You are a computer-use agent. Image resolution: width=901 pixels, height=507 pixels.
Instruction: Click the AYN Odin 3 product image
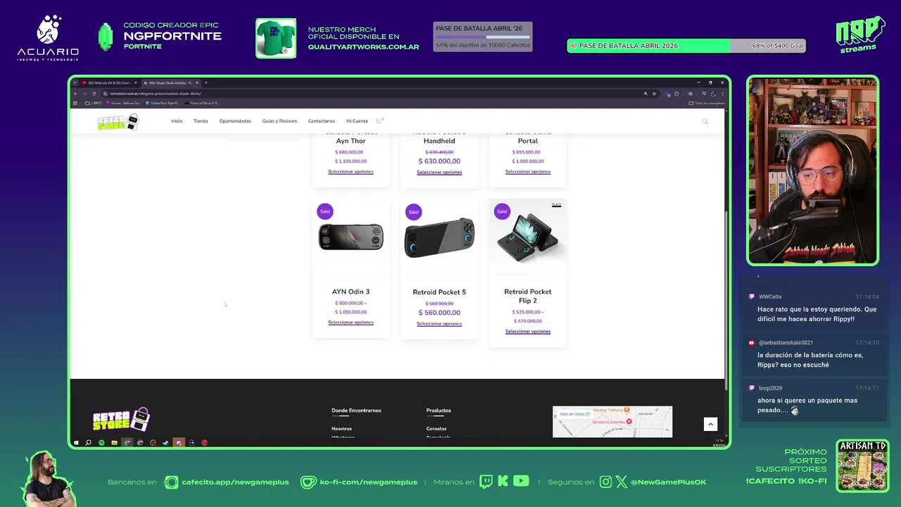351,237
